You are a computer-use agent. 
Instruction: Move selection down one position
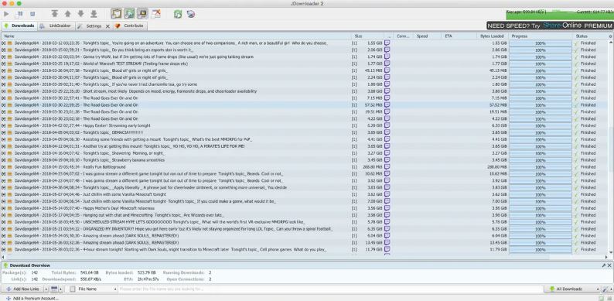click(80, 14)
